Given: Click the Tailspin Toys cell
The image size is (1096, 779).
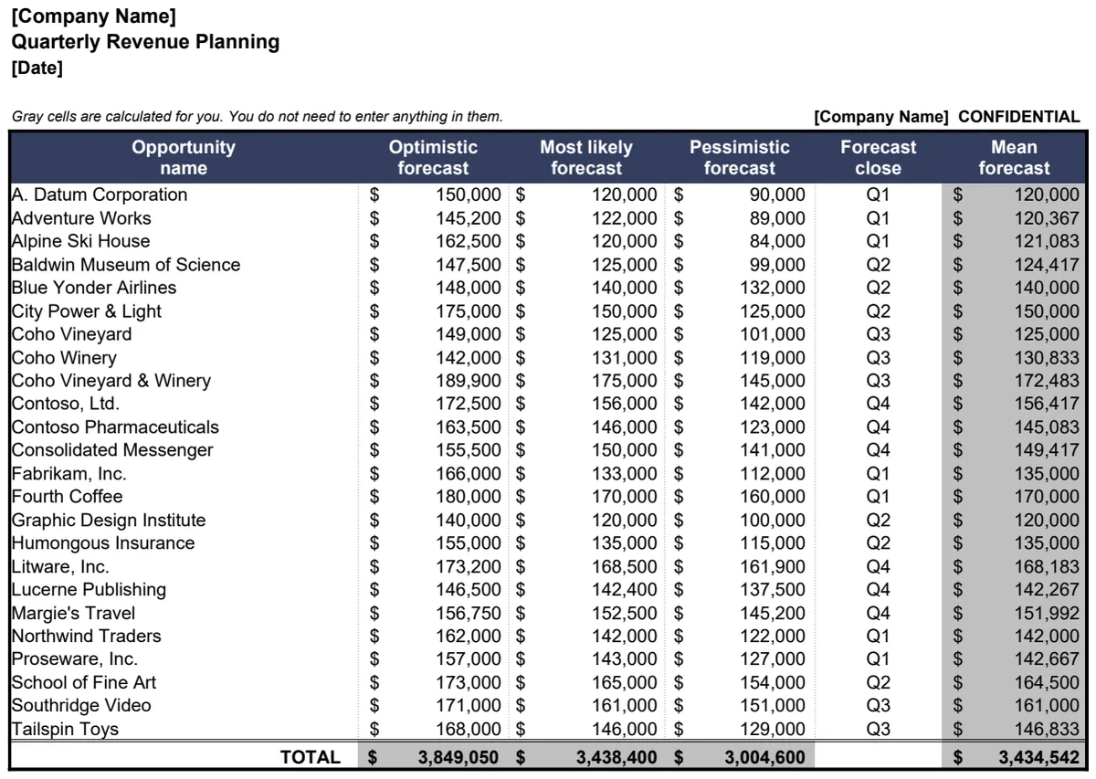Looking at the screenshot, I should pyautogui.click(x=65, y=730).
